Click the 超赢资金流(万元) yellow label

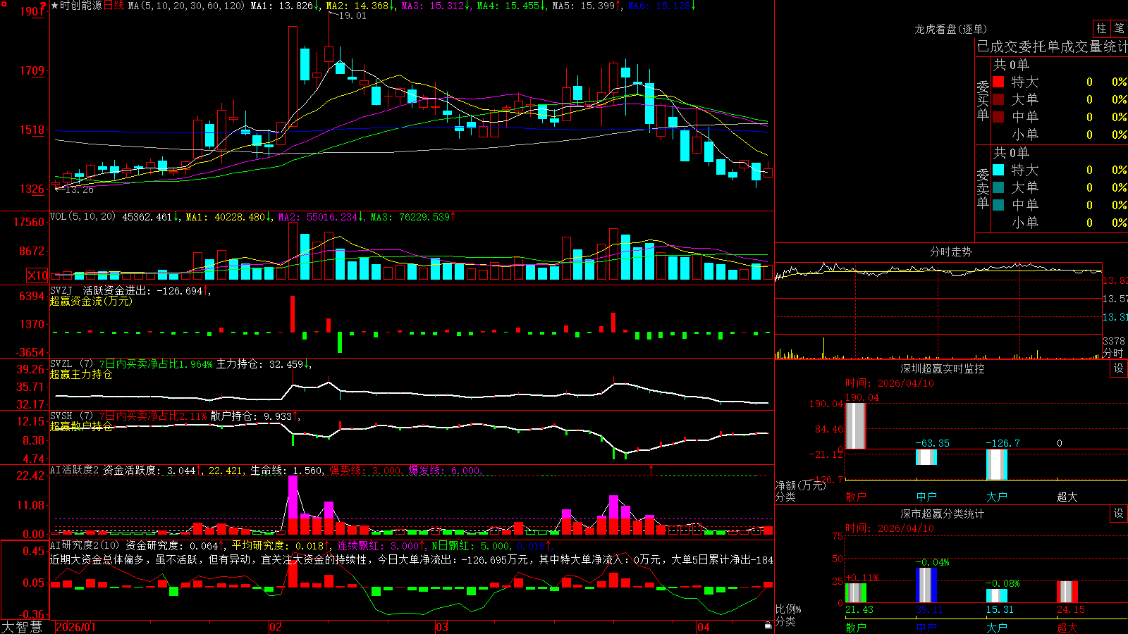[91, 301]
